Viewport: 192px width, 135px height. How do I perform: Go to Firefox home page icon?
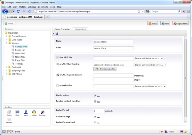click(x=30, y=12)
